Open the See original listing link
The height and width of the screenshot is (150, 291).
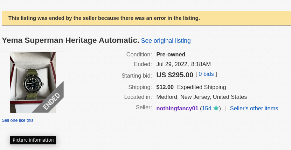point(166,41)
